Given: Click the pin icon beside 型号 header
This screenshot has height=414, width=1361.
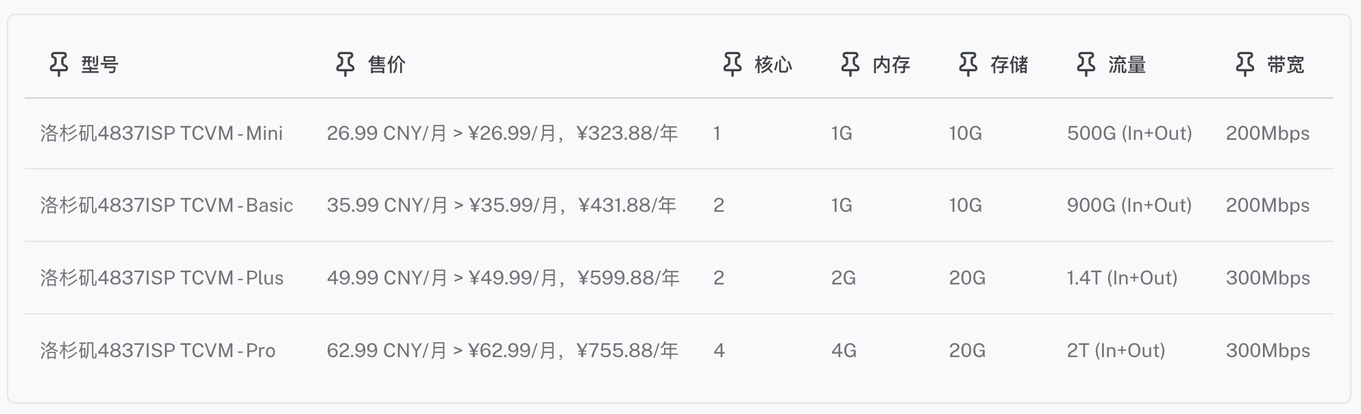Looking at the screenshot, I should point(59,64).
